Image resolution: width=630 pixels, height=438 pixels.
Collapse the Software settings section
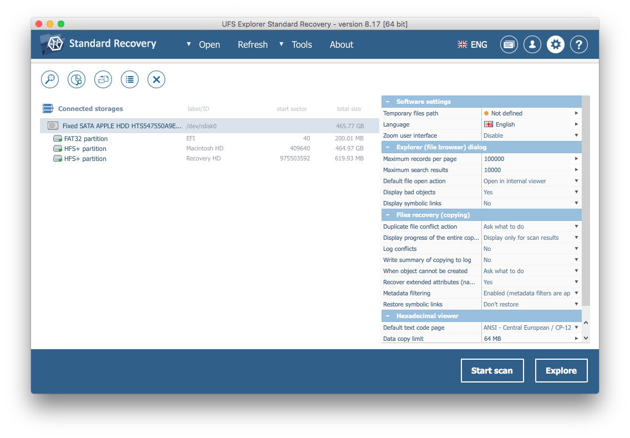388,102
